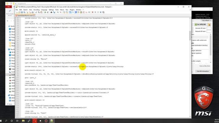This screenshot has width=219, height=123.
Task: Open File Explorer from the taskbar
Action: [23, 121]
